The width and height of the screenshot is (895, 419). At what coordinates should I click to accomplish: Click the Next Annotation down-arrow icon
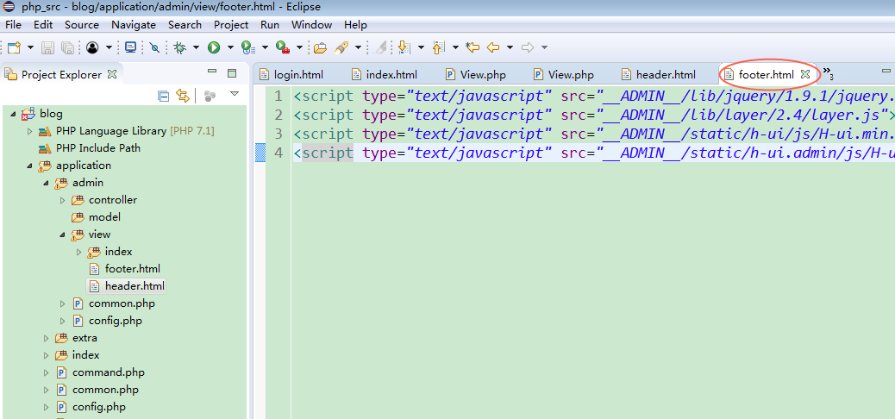click(404, 47)
